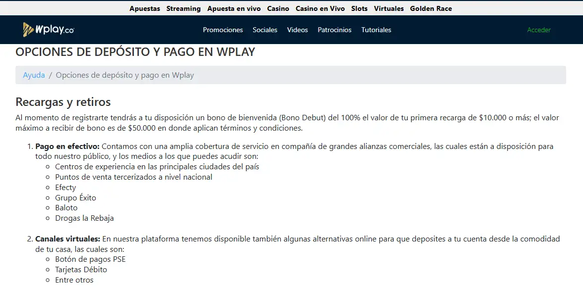Screen dimensions: 583x291
Task: Open the Promociones page
Action: click(223, 30)
